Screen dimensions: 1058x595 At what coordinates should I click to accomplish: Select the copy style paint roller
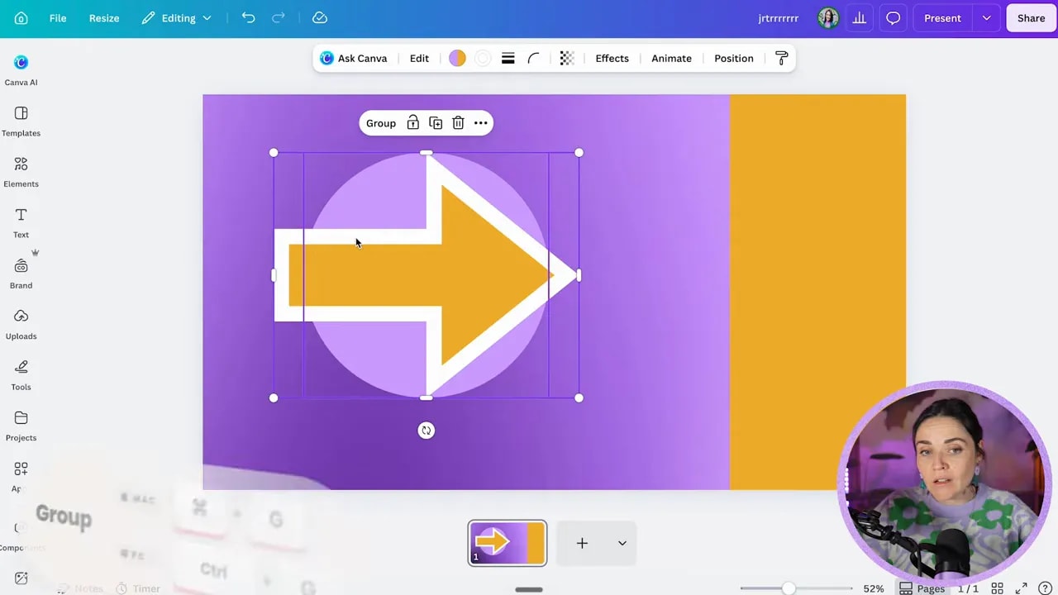[x=781, y=58]
